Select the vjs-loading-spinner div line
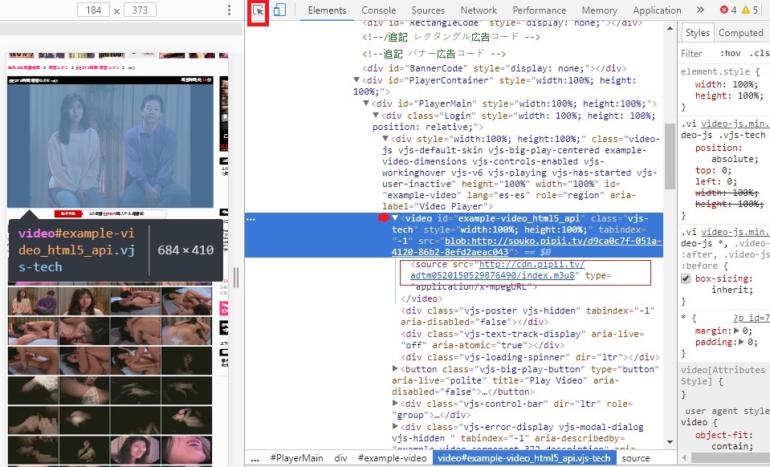The height and width of the screenshot is (467, 770). coord(530,357)
